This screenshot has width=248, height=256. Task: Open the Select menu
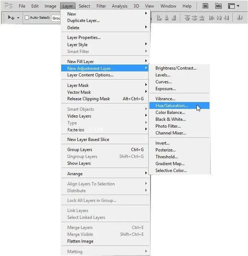tap(84, 6)
